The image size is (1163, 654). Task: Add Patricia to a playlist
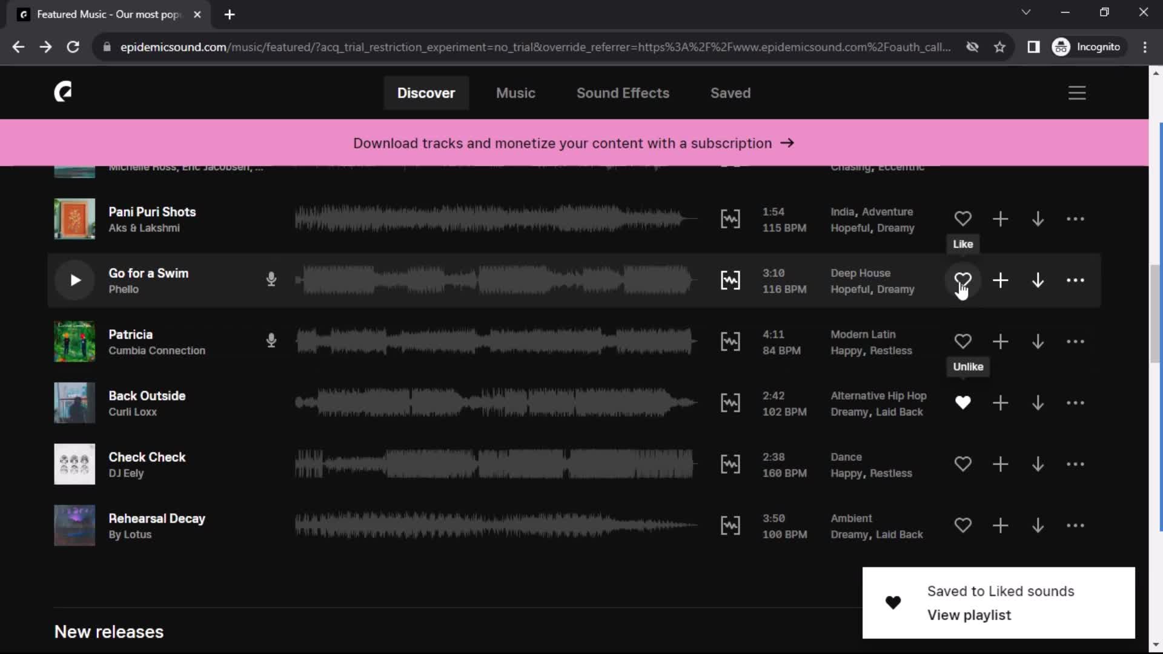tap(1001, 342)
